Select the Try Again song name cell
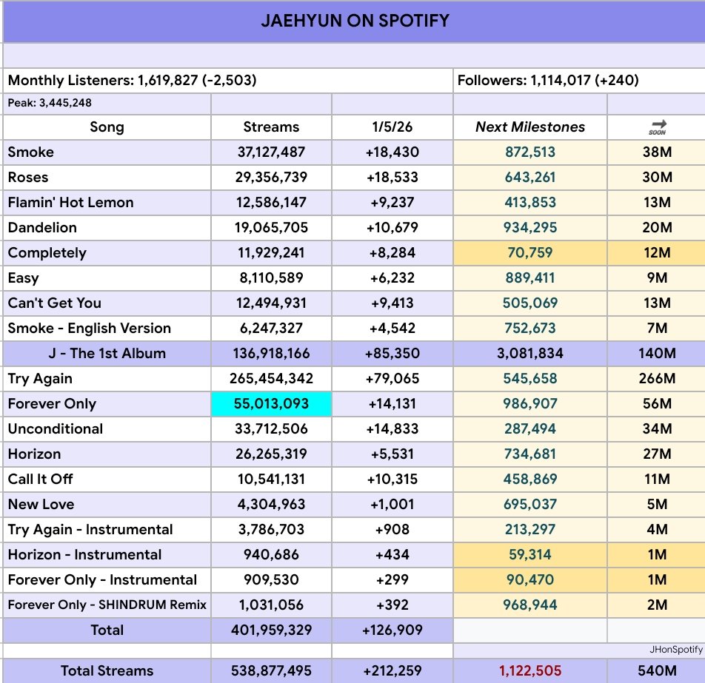This screenshot has height=683, width=705. tap(107, 379)
